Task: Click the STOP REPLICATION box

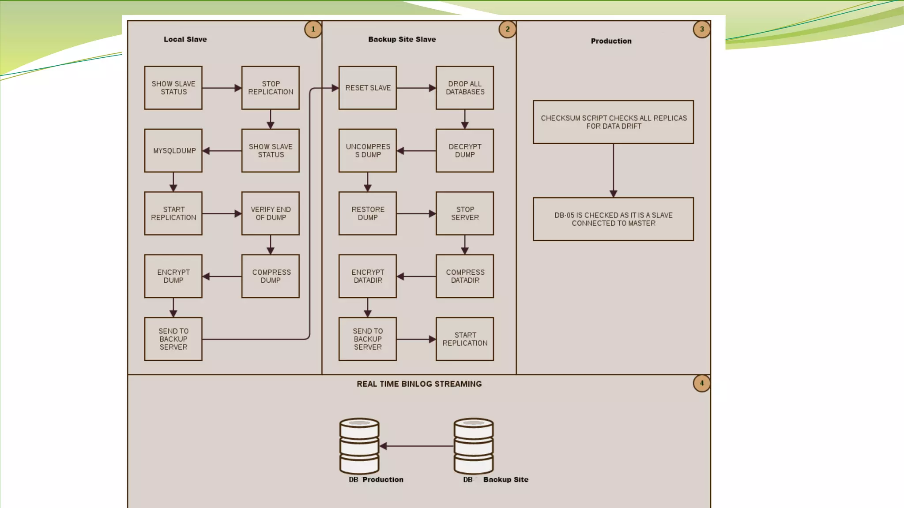Action: point(270,88)
